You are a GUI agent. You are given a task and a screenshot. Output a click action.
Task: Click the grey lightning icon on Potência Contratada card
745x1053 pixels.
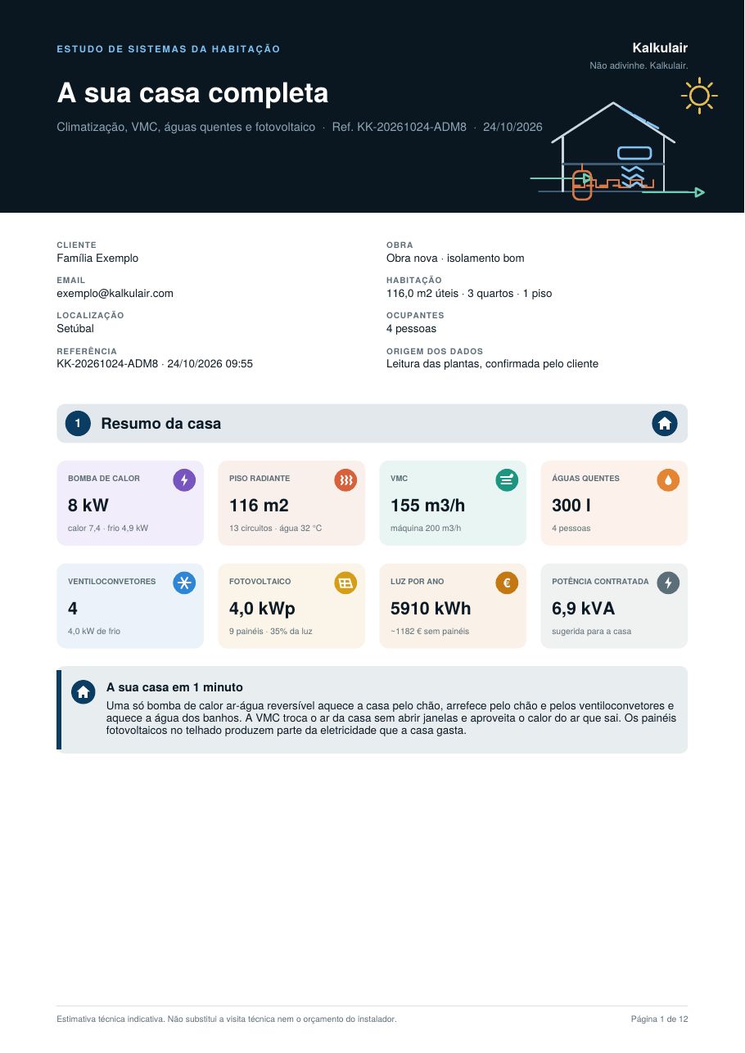pyautogui.click(x=668, y=583)
